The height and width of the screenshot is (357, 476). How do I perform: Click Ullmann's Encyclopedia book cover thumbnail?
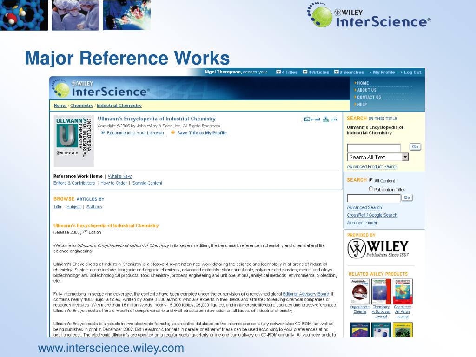74,141
